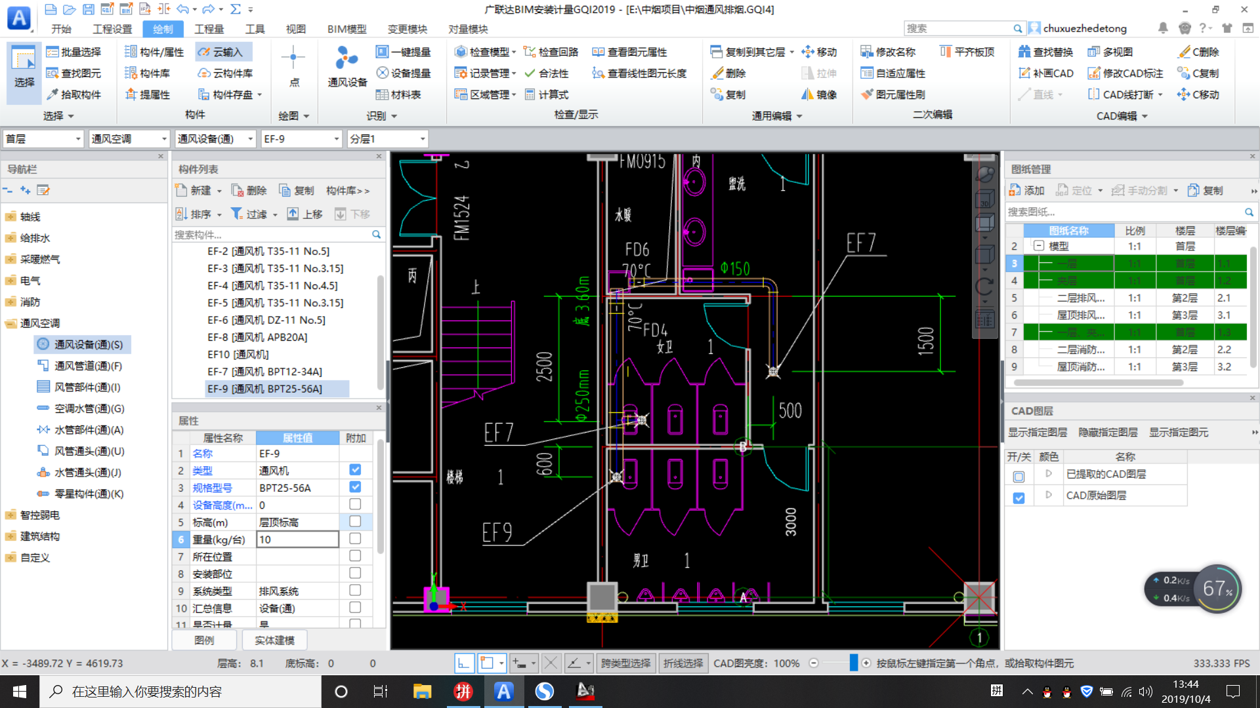
Task: Expand the 已提取的CAD图层 layer arrow
Action: pyautogui.click(x=1048, y=473)
